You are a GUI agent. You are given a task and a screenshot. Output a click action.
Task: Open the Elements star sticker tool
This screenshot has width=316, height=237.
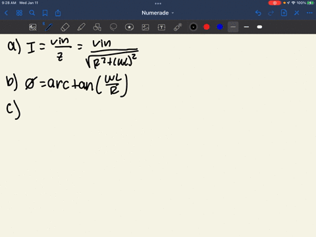tap(129, 27)
